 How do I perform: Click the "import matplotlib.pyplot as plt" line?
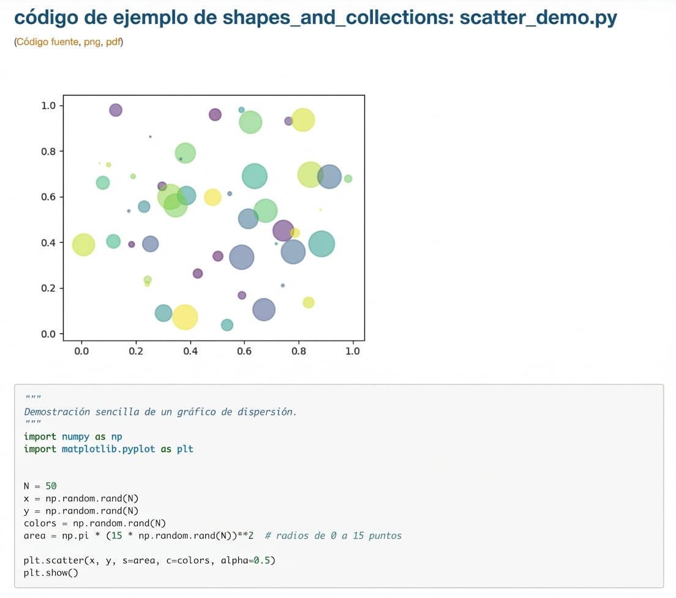coord(108,449)
